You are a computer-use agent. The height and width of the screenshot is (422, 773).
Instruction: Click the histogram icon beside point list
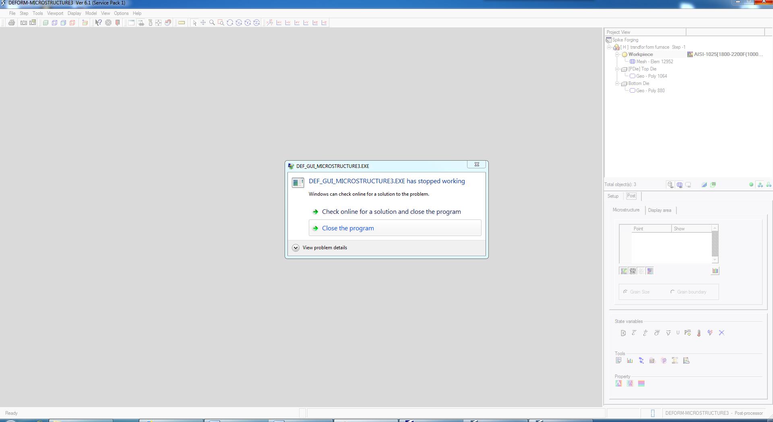coord(715,271)
